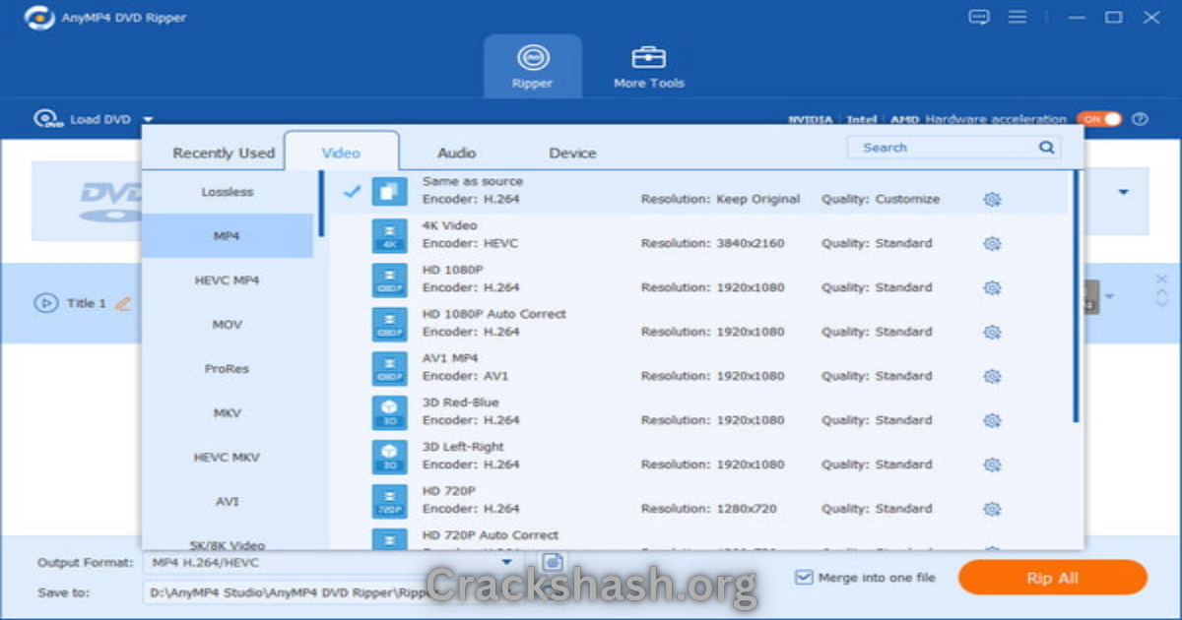
Task: Click the Same as source format icon
Action: (389, 191)
